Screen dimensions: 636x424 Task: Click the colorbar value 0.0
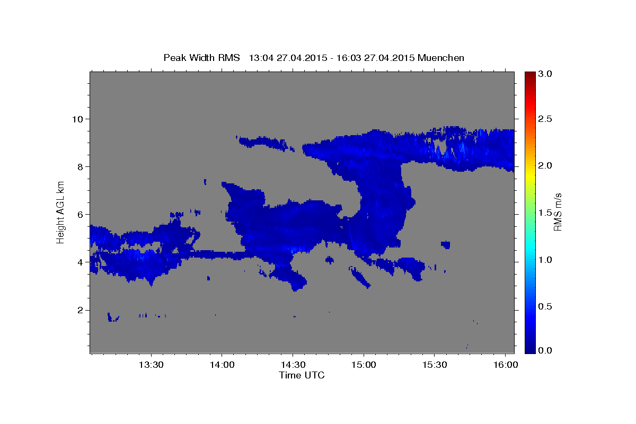(546, 350)
